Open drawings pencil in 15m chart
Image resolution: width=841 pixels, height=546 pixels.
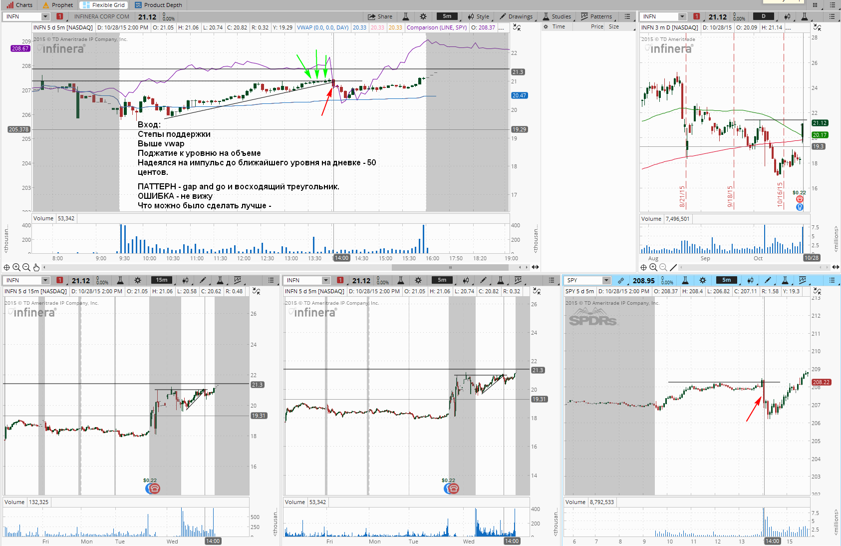coord(203,280)
